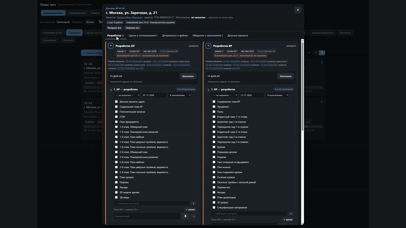Open the status dropdown of the КР stage
The width and height of the screenshot is (406, 228).
[278, 95]
